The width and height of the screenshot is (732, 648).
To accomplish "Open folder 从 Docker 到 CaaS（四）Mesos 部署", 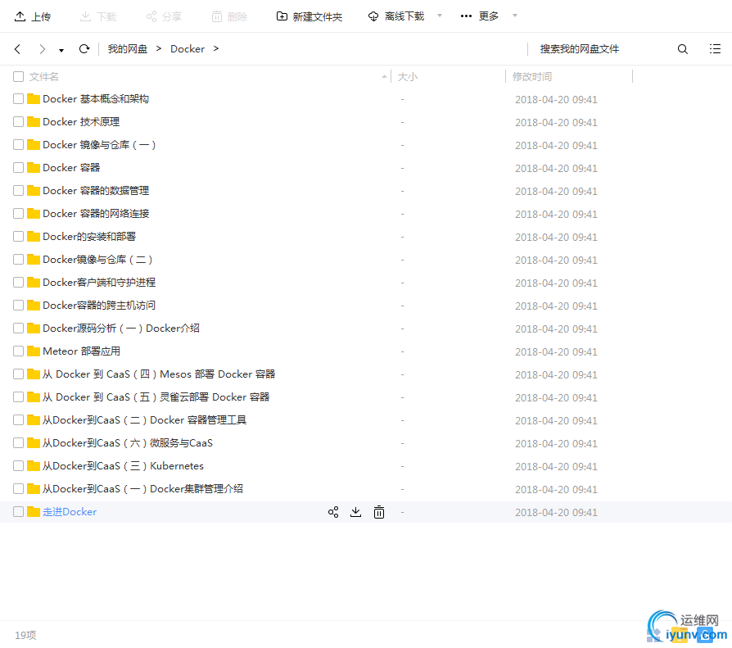I will [x=159, y=374].
